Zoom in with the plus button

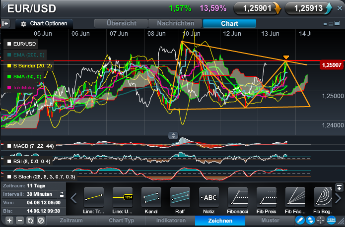[x=9, y=221]
